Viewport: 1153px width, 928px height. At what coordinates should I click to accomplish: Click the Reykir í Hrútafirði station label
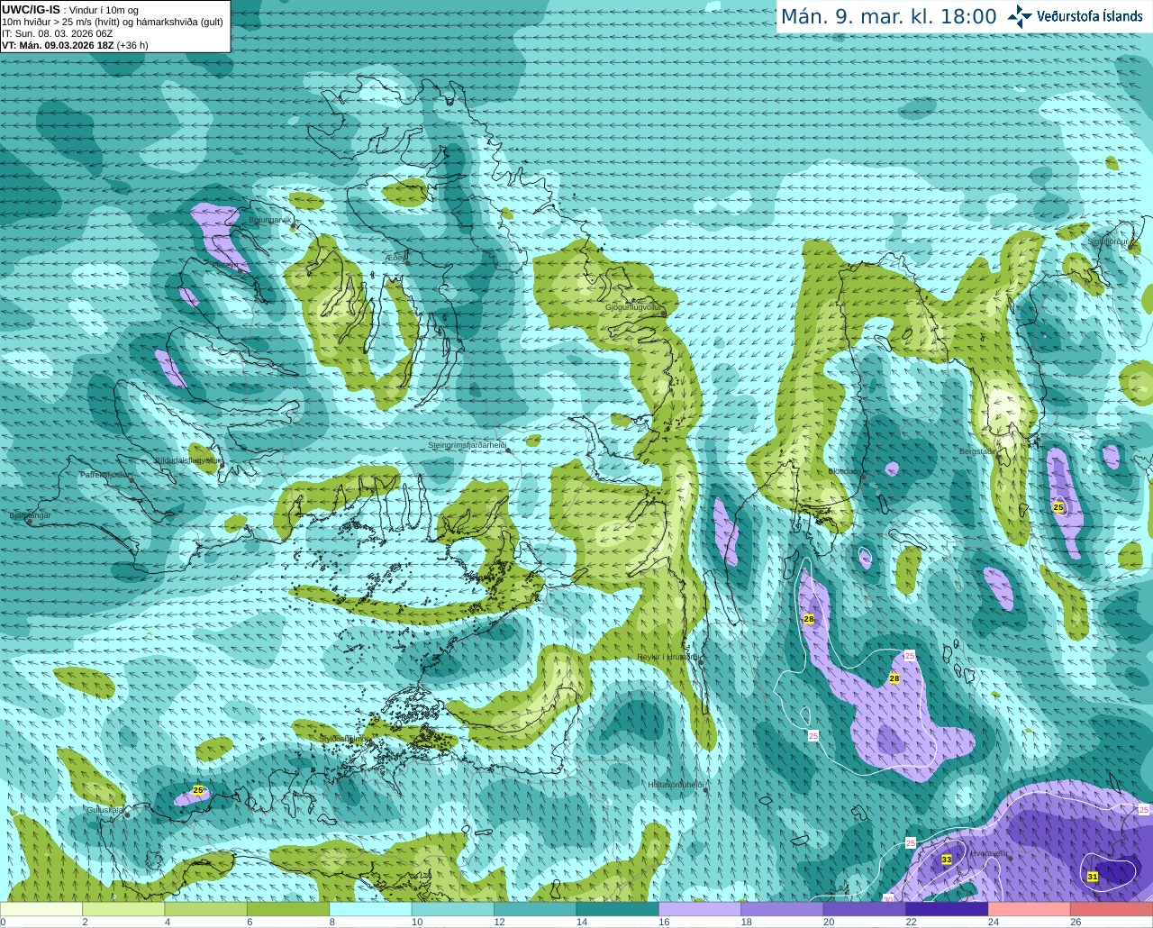click(x=667, y=657)
